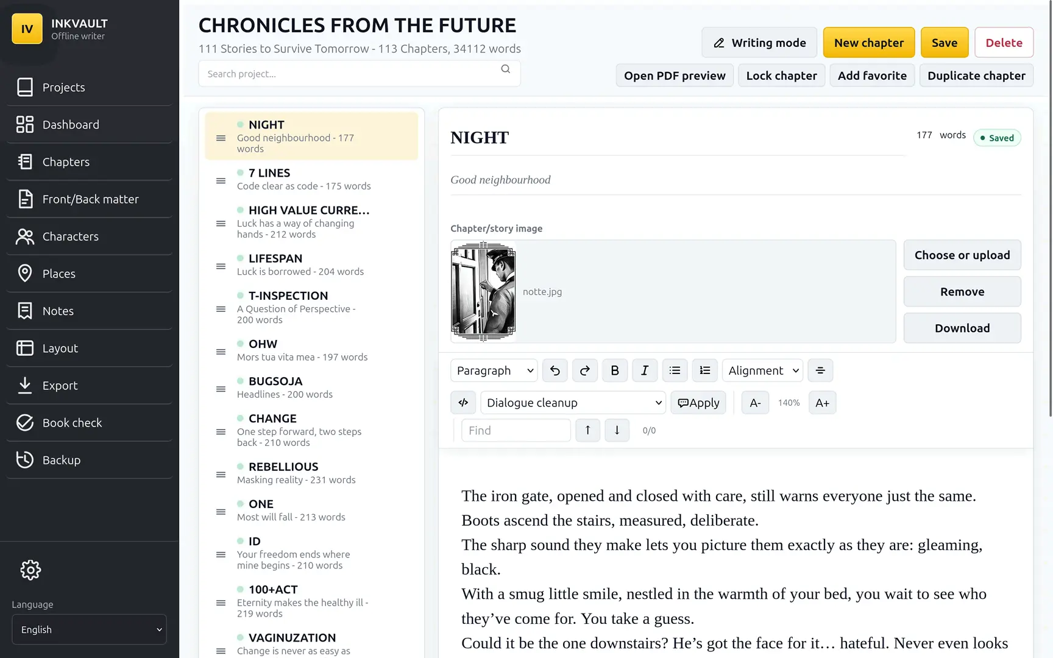This screenshot has width=1053, height=658.
Task: Select the REBELLIOUS chapter
Action: coord(311,473)
